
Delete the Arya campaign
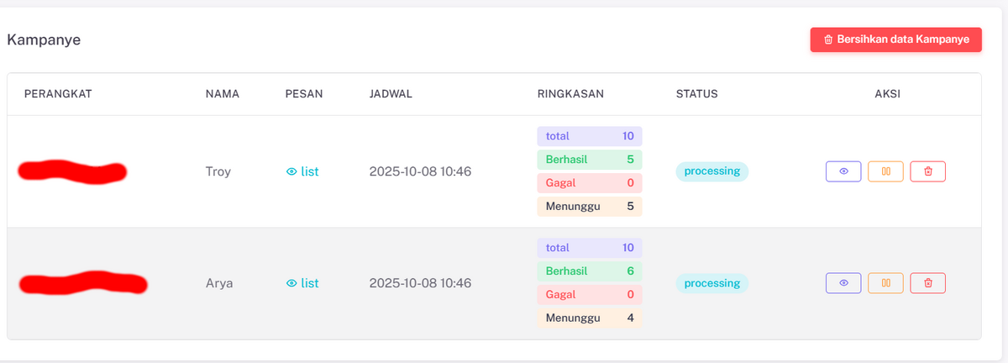pyautogui.click(x=928, y=283)
